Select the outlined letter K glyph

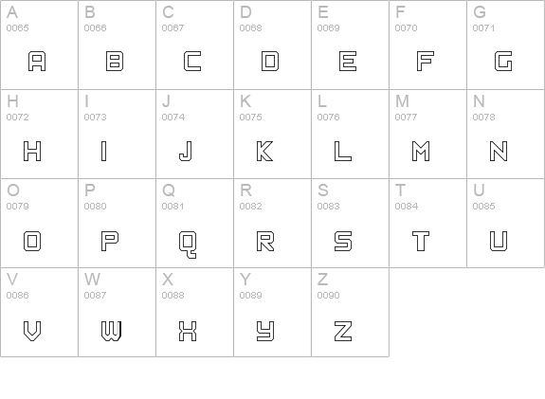(x=264, y=151)
